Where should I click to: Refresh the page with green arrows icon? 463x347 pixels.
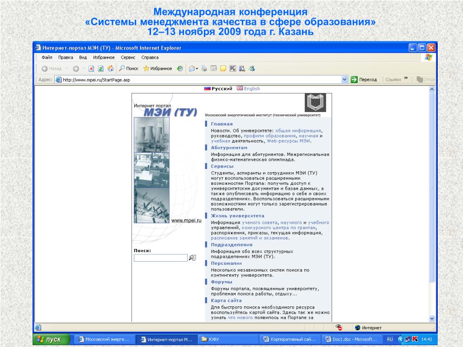point(101,69)
